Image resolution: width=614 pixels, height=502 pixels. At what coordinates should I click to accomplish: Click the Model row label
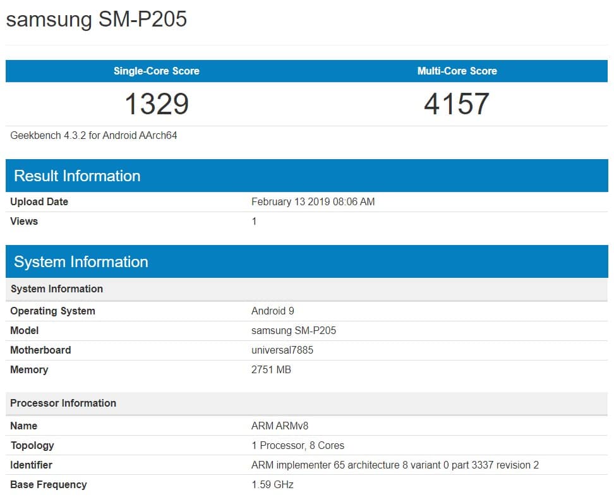click(x=24, y=330)
